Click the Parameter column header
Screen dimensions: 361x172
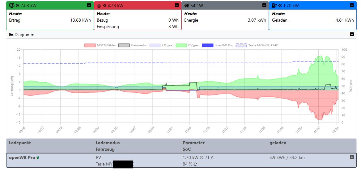[193, 143]
